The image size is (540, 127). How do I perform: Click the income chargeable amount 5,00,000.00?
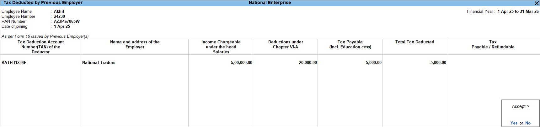[x=241, y=63]
